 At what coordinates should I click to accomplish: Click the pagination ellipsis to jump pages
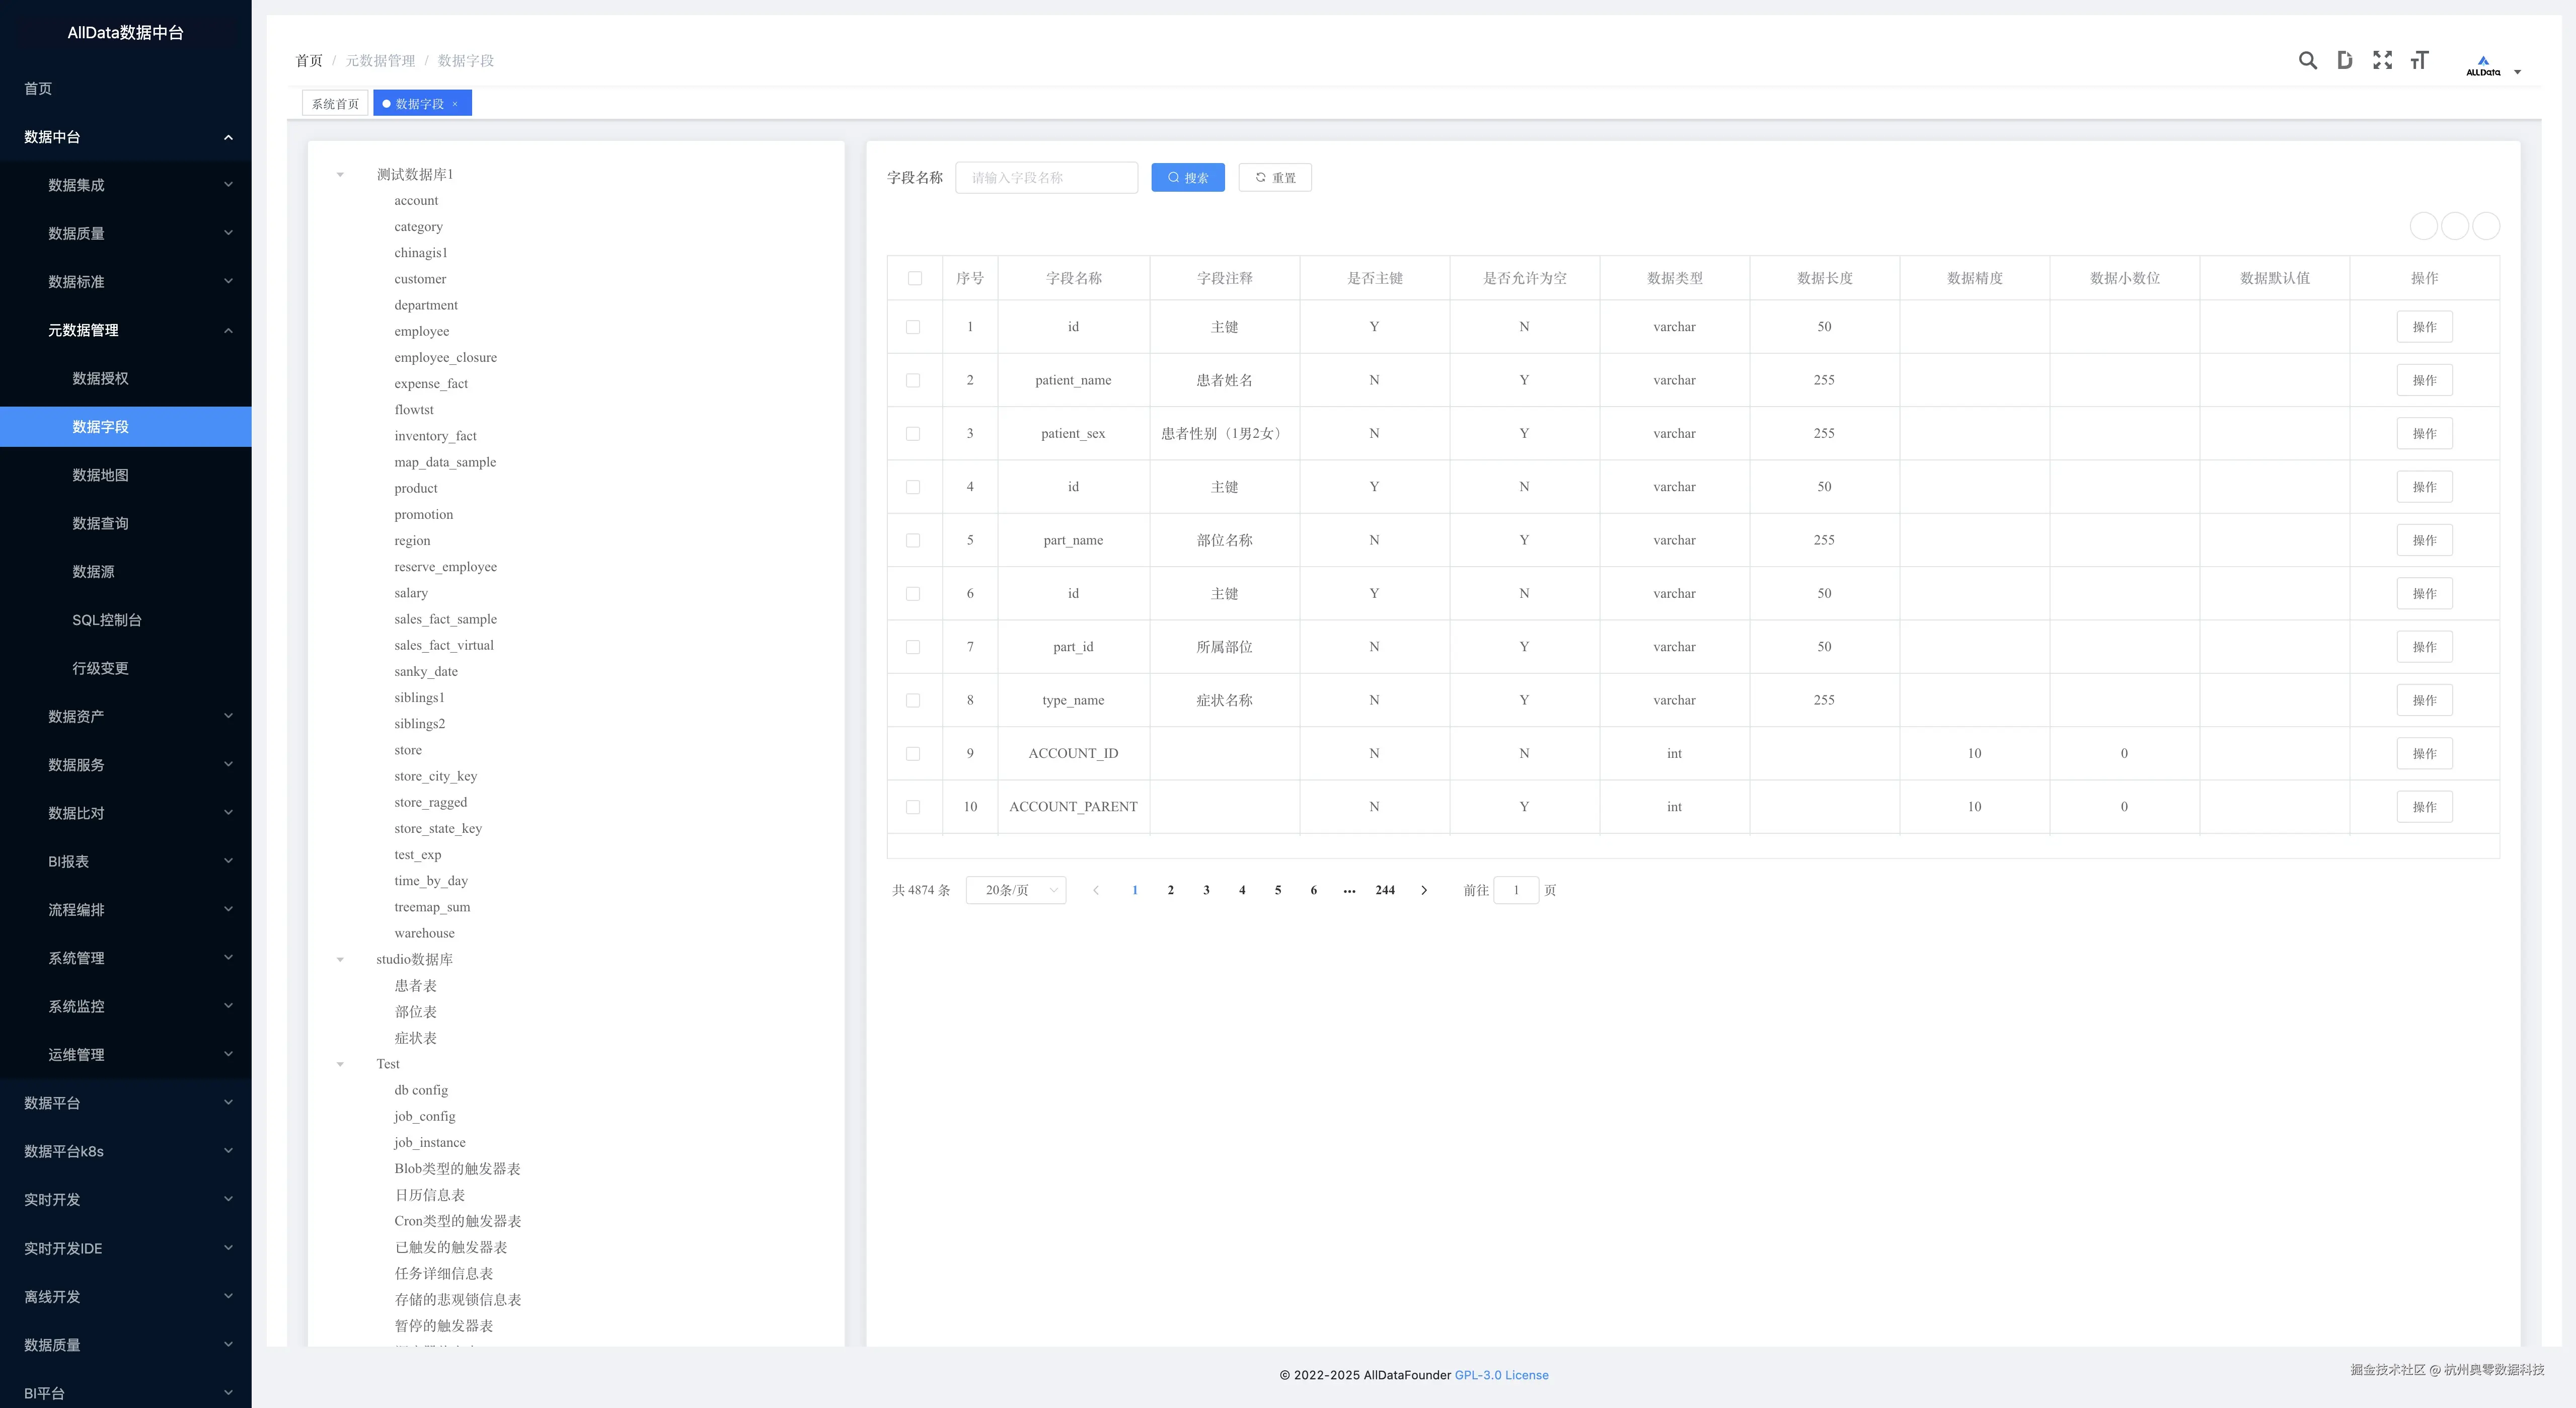tap(1349, 890)
